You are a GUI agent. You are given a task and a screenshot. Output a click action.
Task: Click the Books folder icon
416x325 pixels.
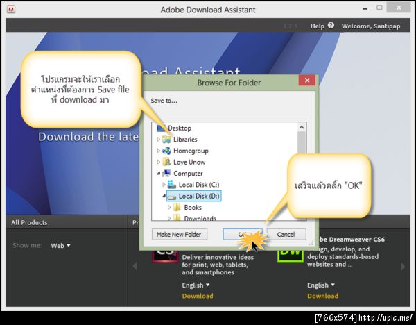pos(177,207)
